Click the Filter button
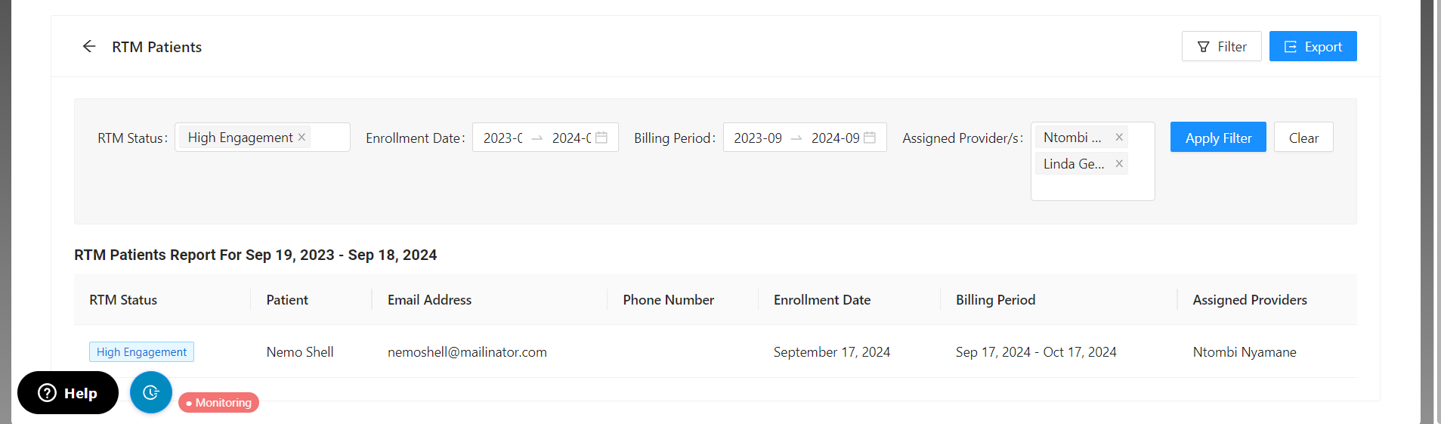This screenshot has height=424, width=1441. point(1221,47)
